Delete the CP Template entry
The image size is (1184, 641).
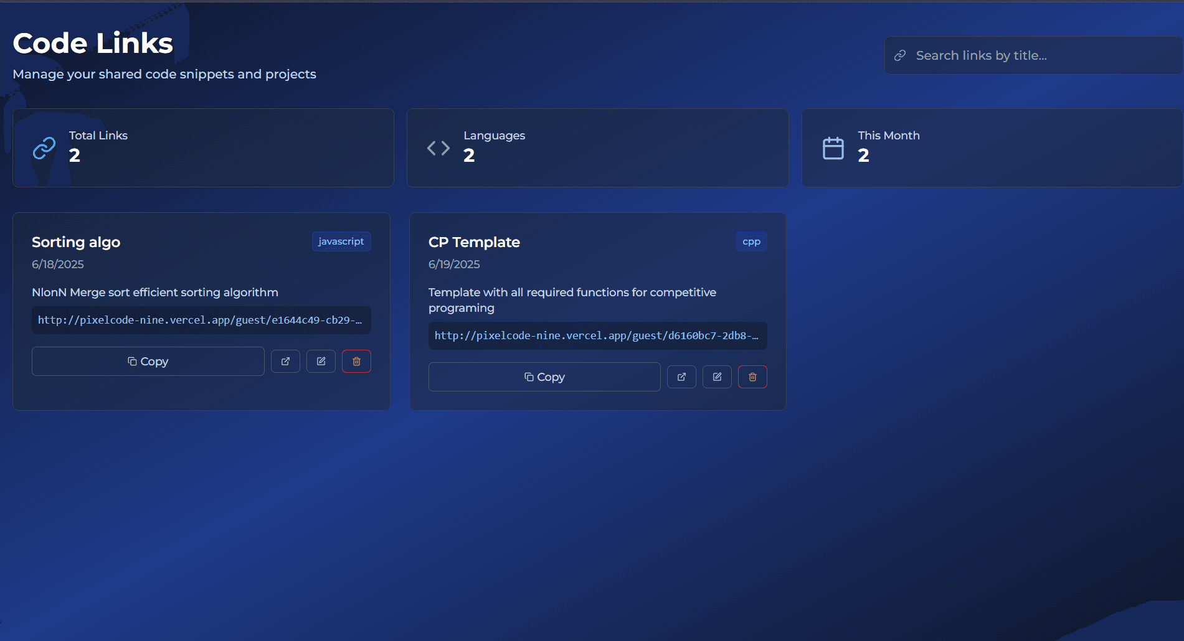752,377
